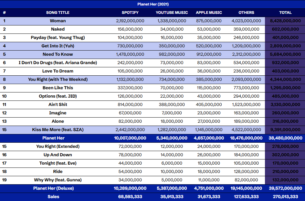Click the 'Sales' row label
This screenshot has height=201, width=305.
click(x=54, y=196)
